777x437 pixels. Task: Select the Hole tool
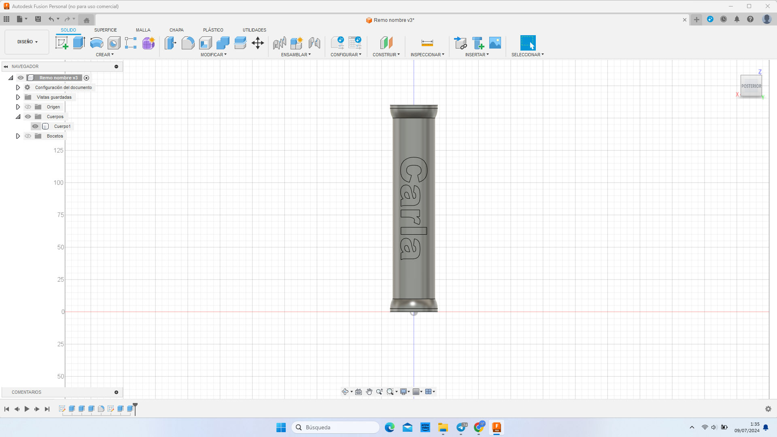point(114,43)
